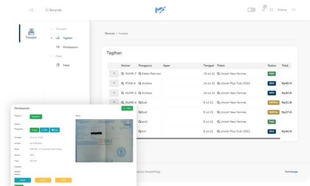310x186 pixels.
Task: Click the table horizontal scrollbar
Action: [208, 138]
